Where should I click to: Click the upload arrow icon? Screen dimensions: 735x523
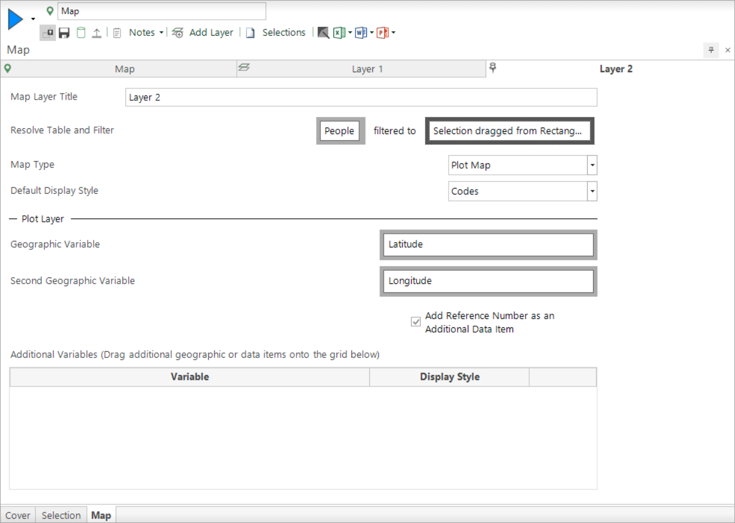tap(97, 33)
